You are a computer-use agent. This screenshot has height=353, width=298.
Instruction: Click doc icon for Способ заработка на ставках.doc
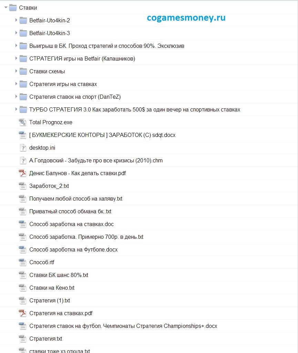(x=22, y=224)
